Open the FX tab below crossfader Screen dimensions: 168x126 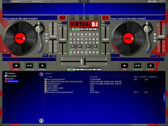(x=80, y=70)
